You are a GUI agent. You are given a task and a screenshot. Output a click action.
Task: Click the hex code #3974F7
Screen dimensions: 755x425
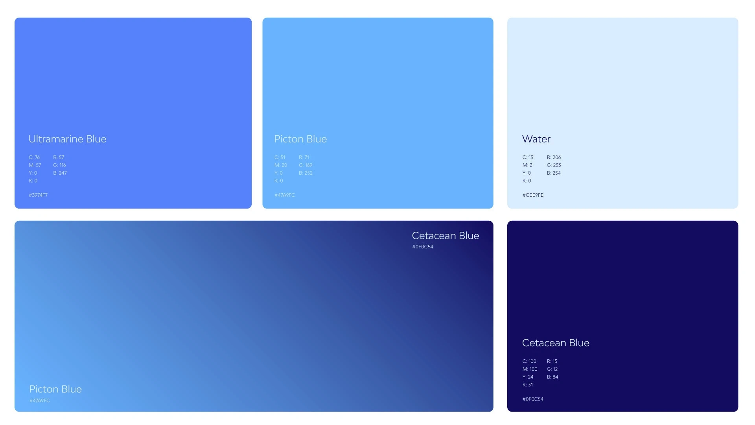38,195
